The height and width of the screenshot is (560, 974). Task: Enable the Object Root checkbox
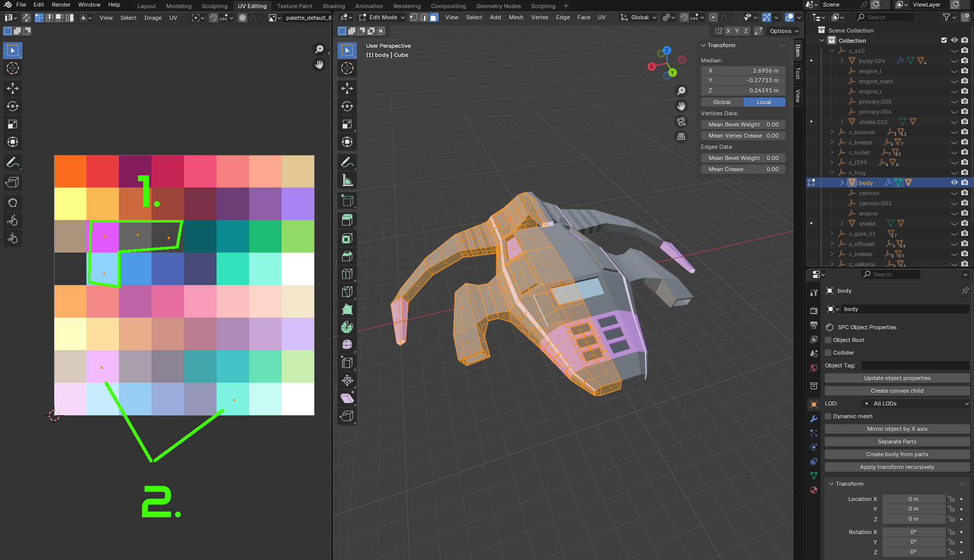click(828, 340)
